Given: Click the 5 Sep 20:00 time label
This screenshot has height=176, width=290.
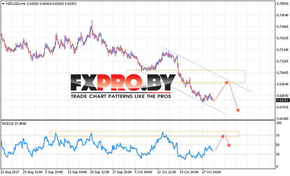Looking at the screenshot, I should coord(54,172).
